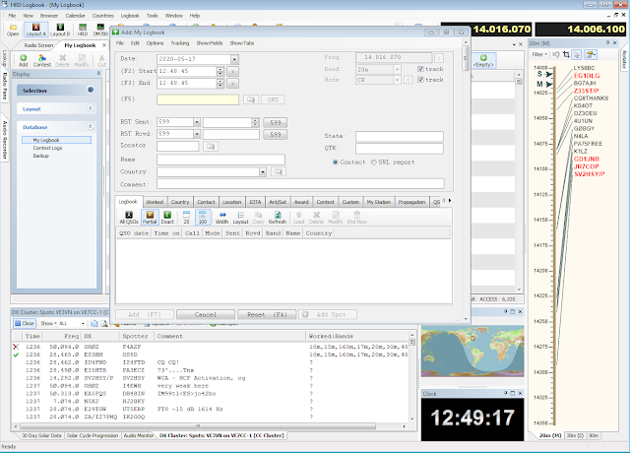Select Contest Logs in Database tree

click(47, 148)
